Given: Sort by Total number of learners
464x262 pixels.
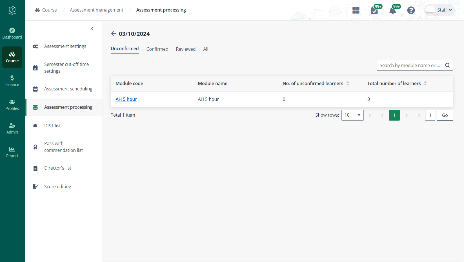Looking at the screenshot, I should [x=425, y=83].
